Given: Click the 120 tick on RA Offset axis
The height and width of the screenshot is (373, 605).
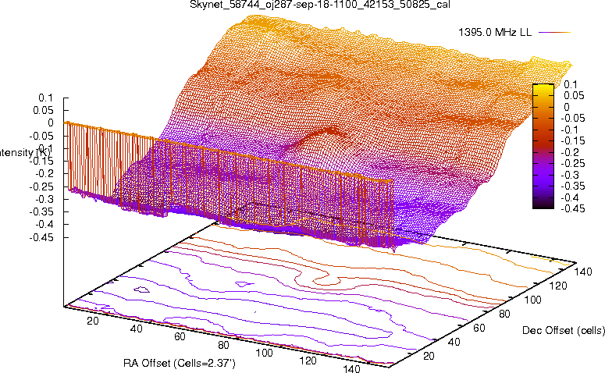Looking at the screenshot, I should 308,361.
